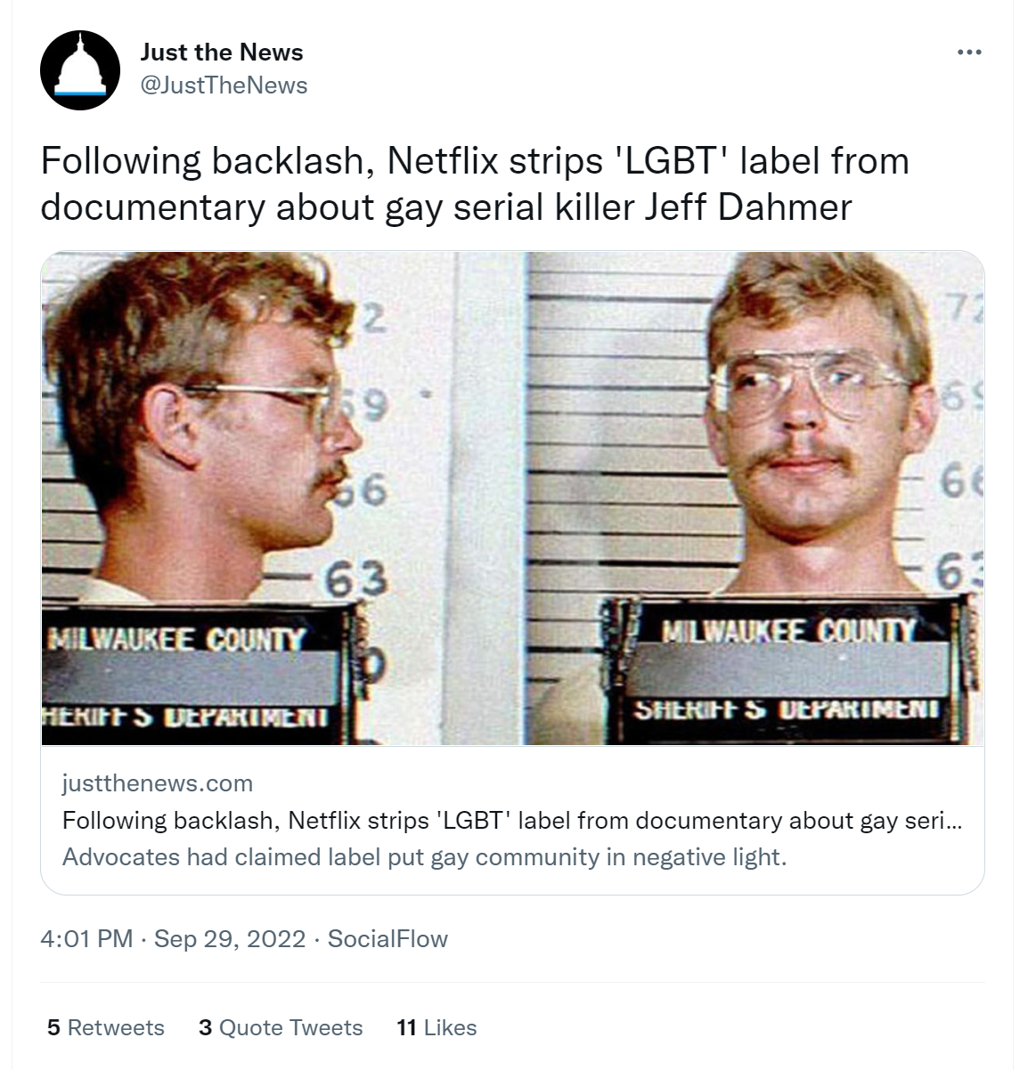1036x1070 pixels.
Task: View the 5 Retweets list
Action: click(x=106, y=1027)
